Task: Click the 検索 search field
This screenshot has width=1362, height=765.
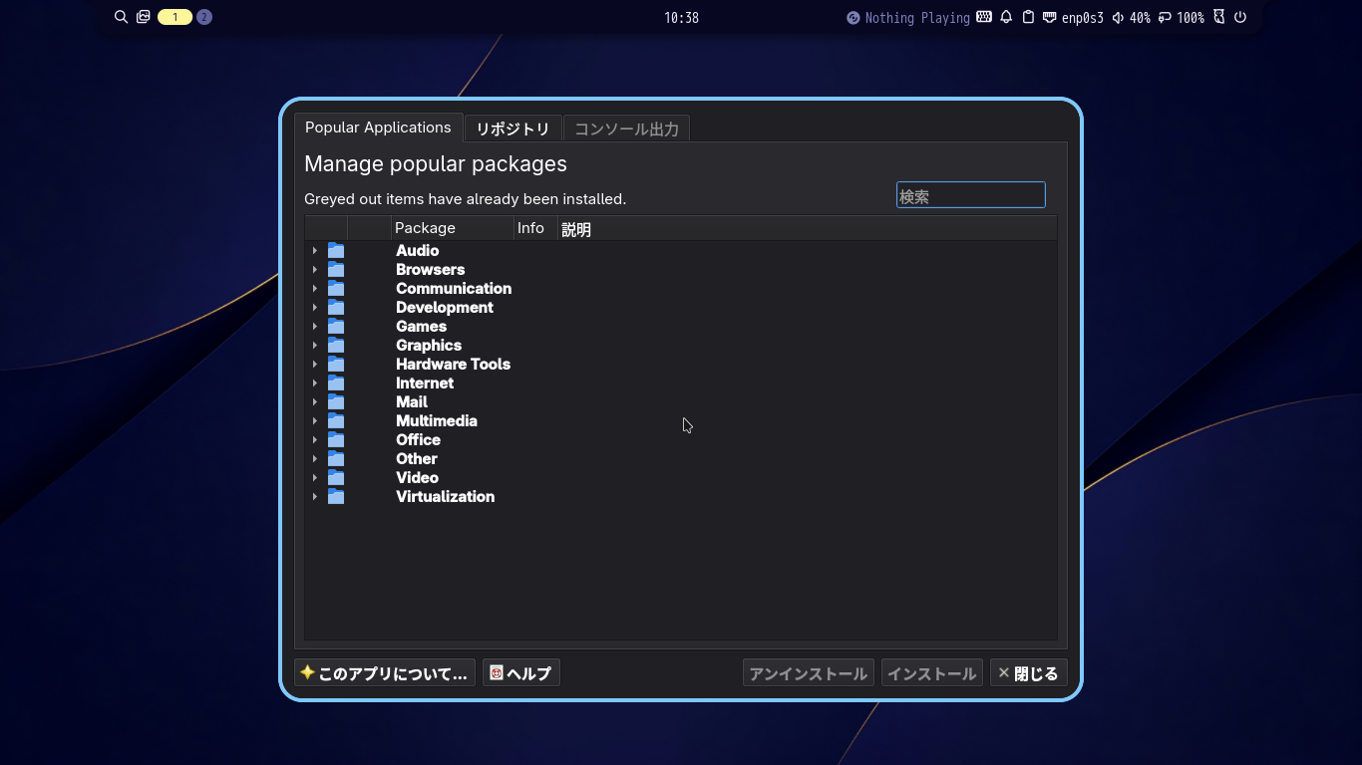Action: click(970, 195)
